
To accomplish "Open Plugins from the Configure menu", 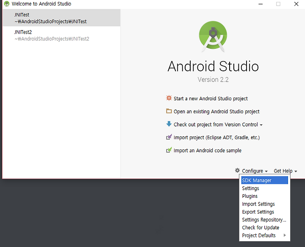I will [264, 196].
